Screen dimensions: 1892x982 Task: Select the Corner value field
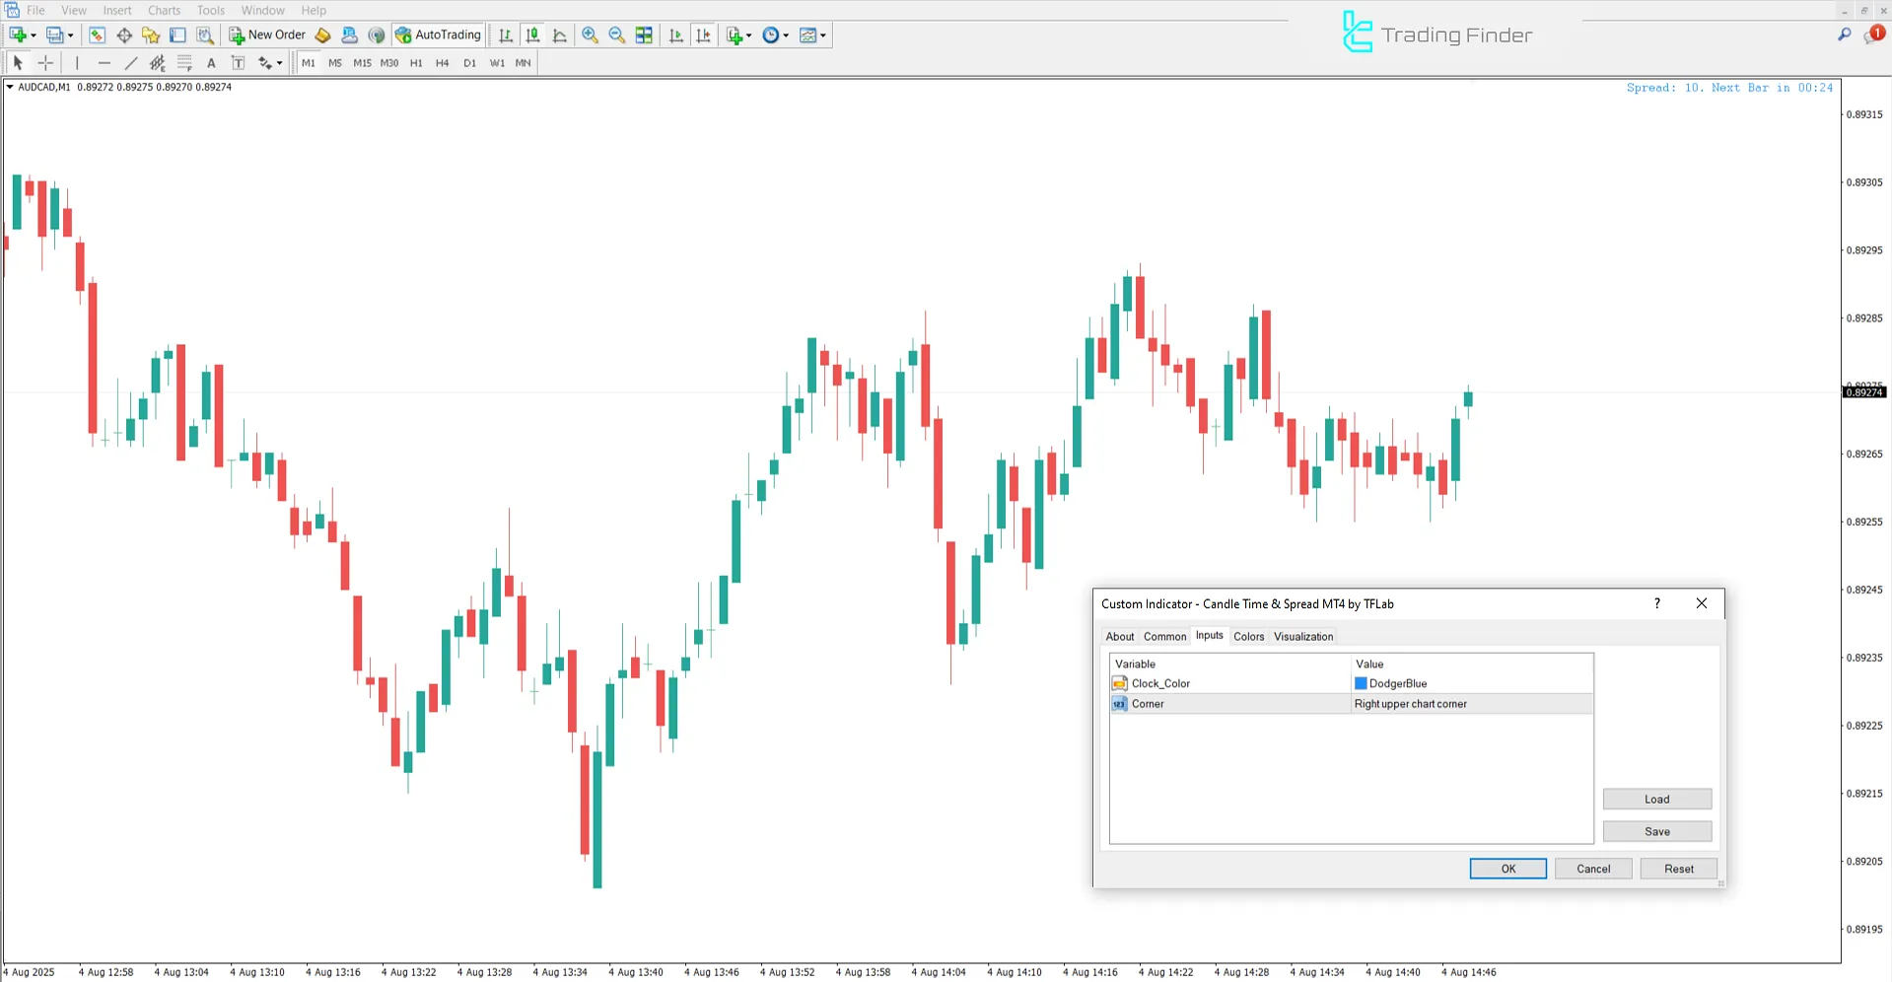[x=1470, y=704]
